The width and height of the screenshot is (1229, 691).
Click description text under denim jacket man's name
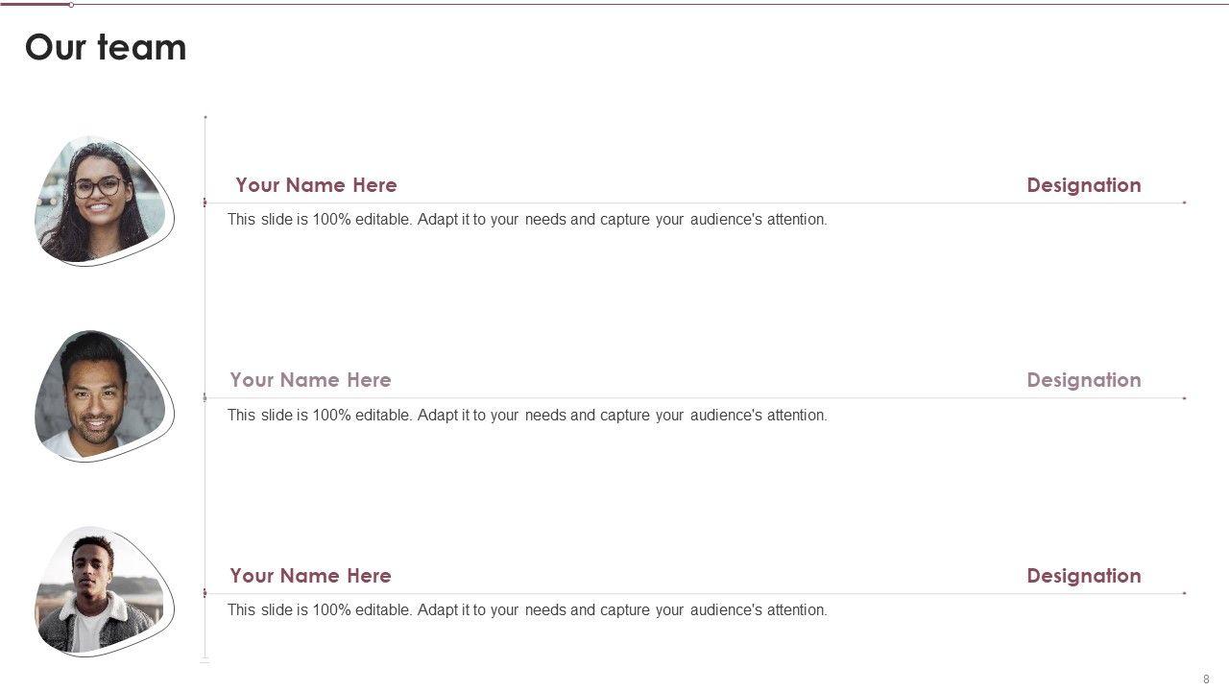526,610
